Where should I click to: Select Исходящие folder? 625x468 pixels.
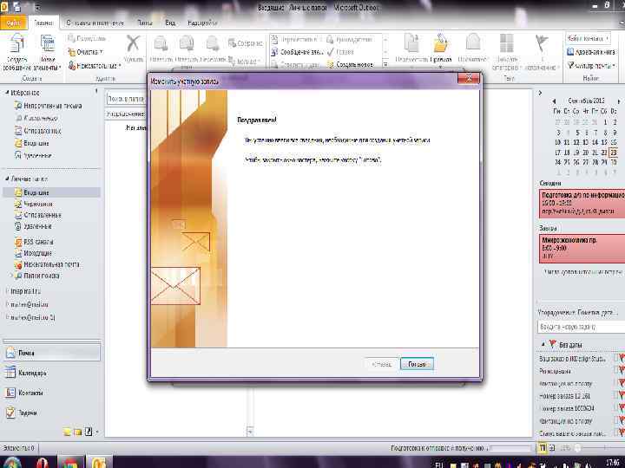(33, 253)
